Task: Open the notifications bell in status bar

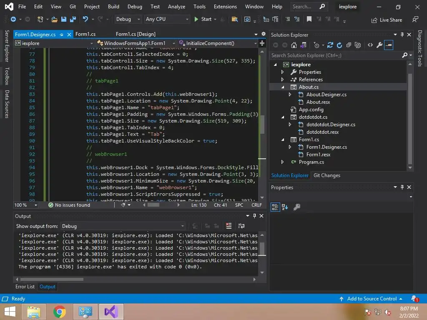Action: click(414, 299)
